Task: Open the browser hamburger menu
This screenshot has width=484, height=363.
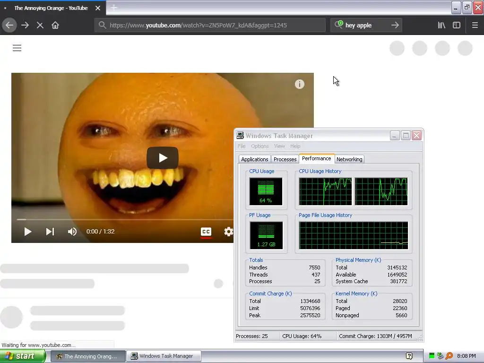Action: [x=475, y=25]
